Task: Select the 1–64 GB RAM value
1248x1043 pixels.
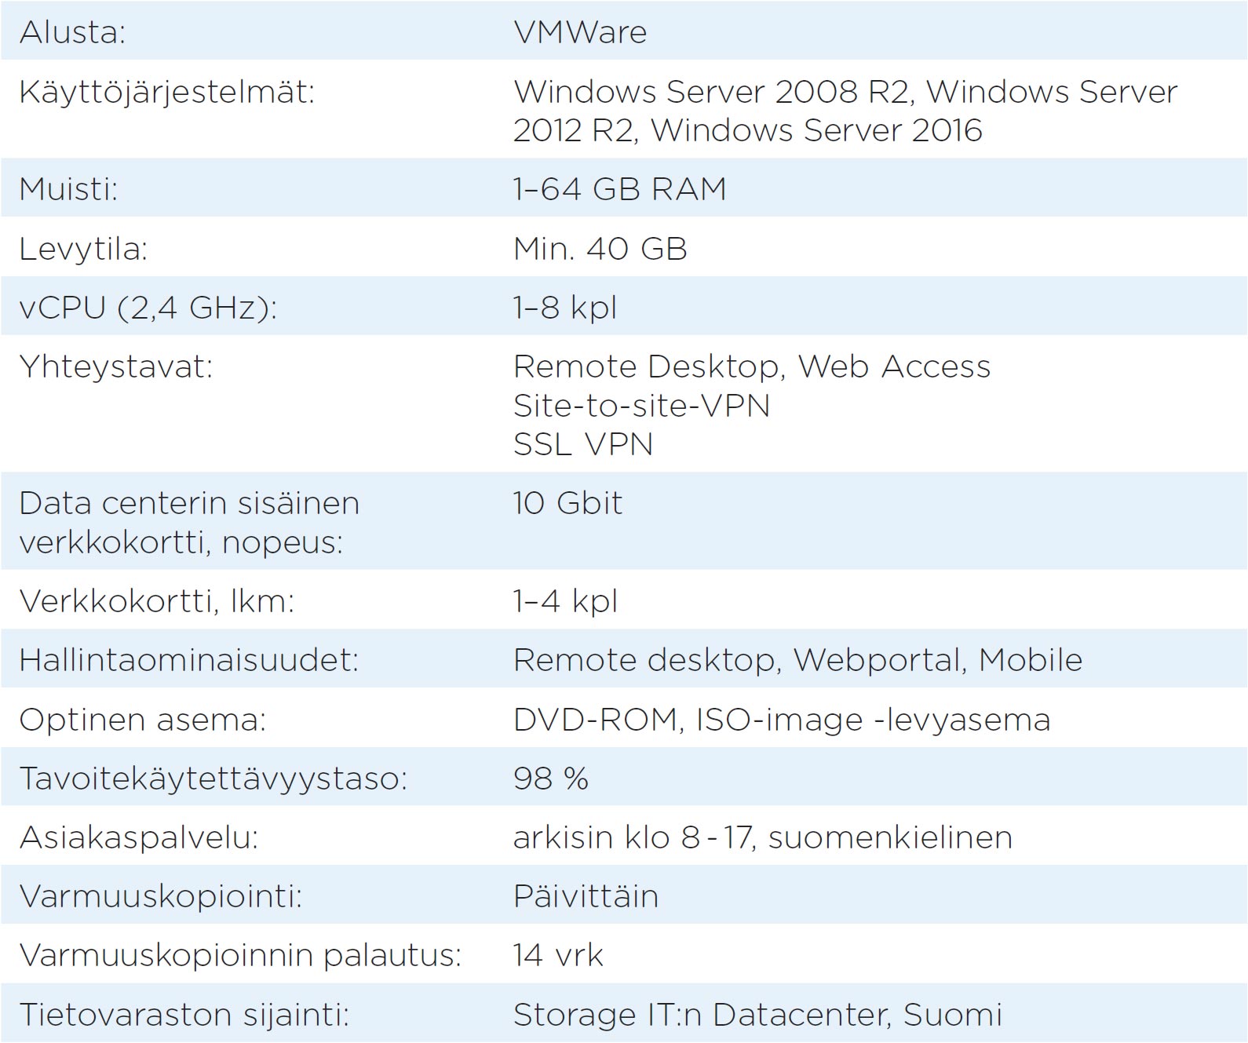Action: click(x=619, y=189)
